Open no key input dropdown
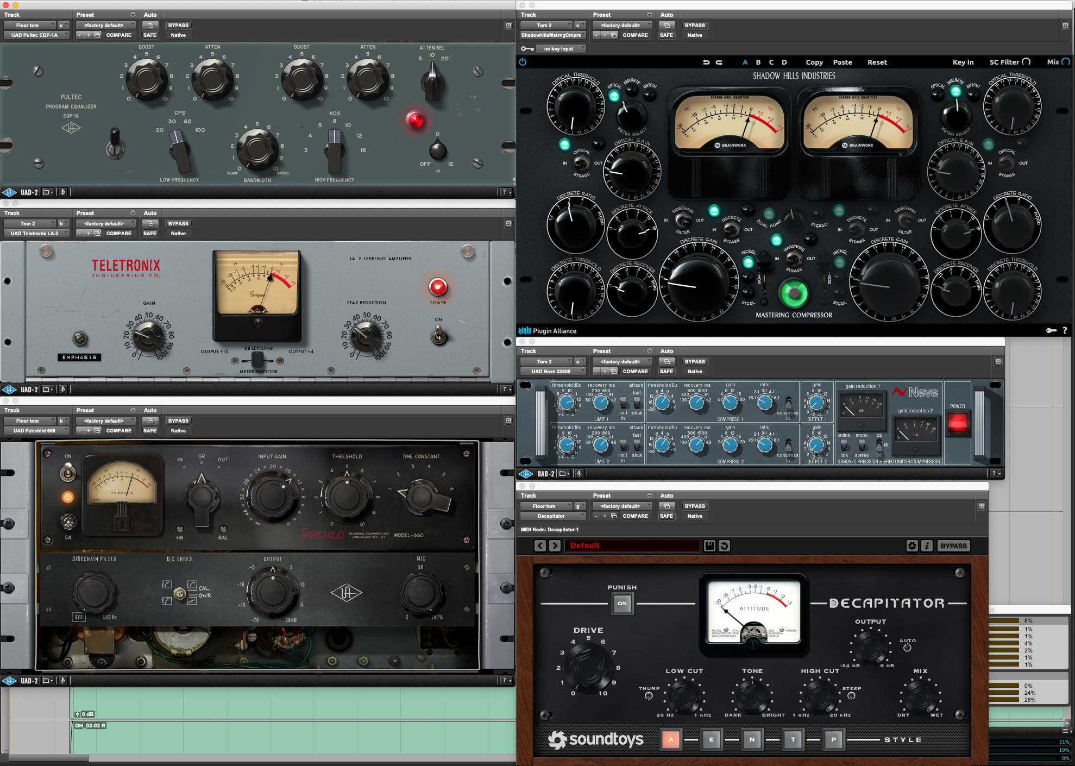Viewport: 1075px width, 766px height. click(562, 48)
